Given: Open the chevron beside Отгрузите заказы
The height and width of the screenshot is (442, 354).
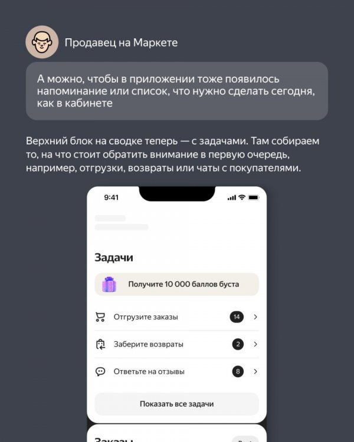Looking at the screenshot, I should point(255,317).
